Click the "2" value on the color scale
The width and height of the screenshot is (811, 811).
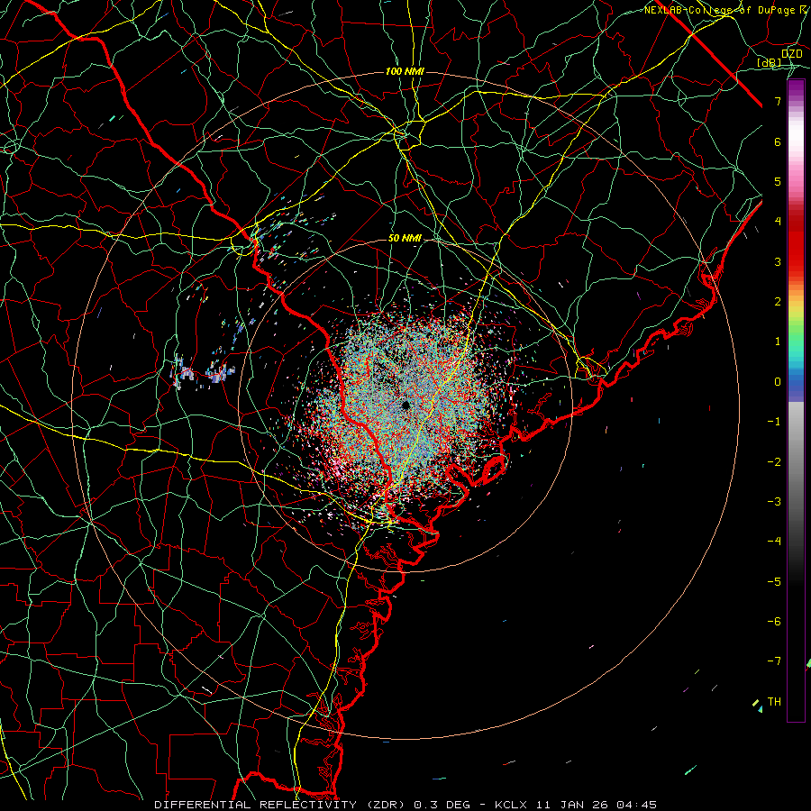(x=778, y=301)
